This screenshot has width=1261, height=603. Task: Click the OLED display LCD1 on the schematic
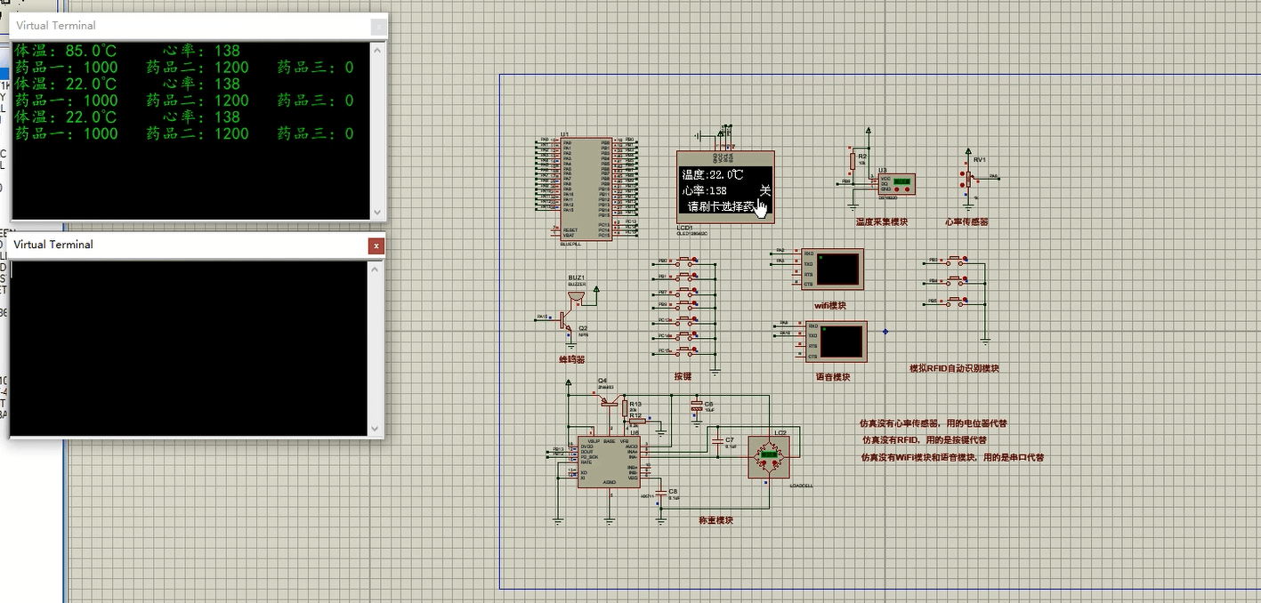click(x=724, y=187)
